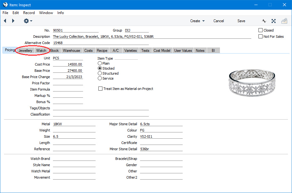
Task: Click the Metal field with 18KW
Action: [74, 124]
